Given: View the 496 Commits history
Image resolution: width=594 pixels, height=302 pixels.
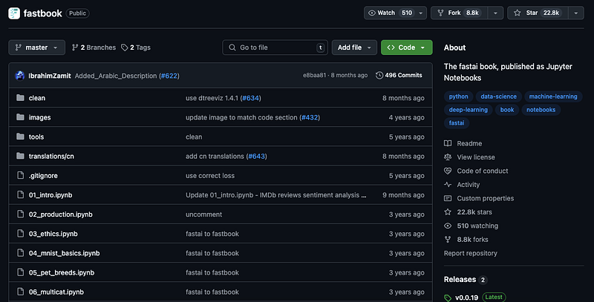Looking at the screenshot, I should [x=399, y=75].
